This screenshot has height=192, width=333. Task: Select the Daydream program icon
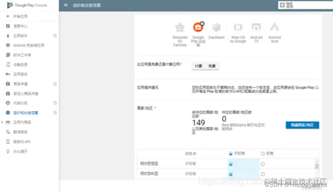click(x=216, y=27)
